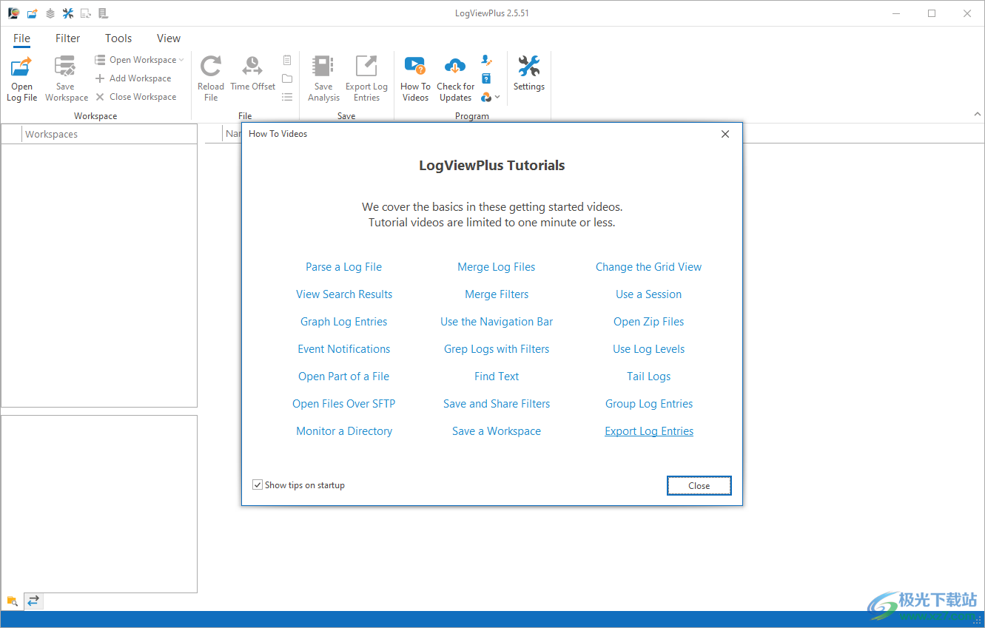
Task: Open the View Search Results tutorial
Action: pos(344,294)
